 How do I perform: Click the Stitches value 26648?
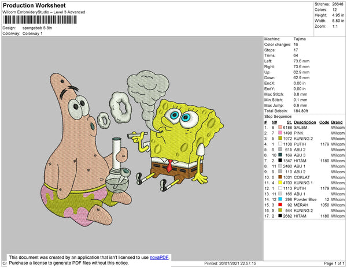[x=338, y=4]
